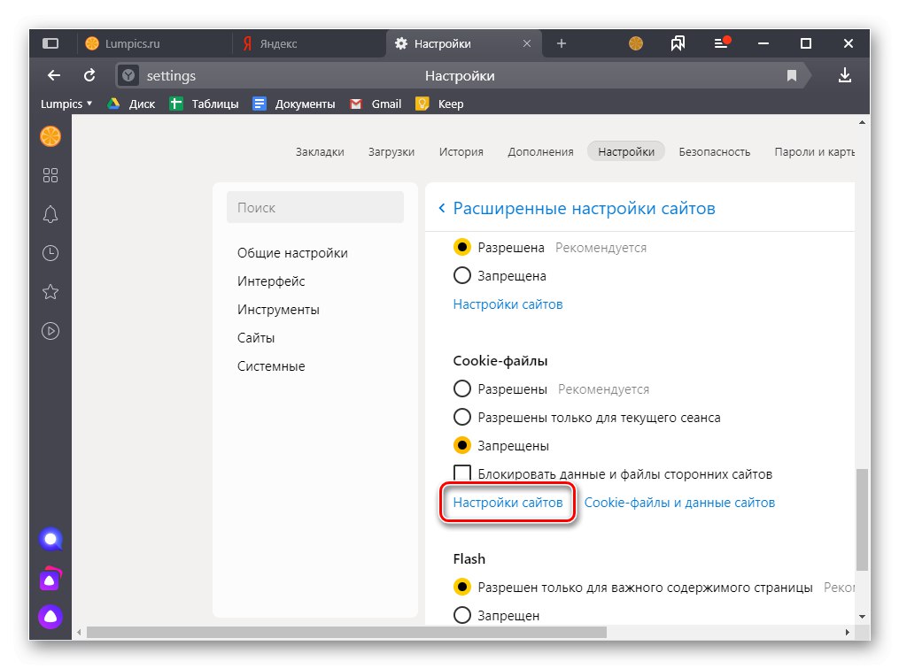Bookmark the page using the flag icon
This screenshot has height=669, width=899.
(x=791, y=75)
